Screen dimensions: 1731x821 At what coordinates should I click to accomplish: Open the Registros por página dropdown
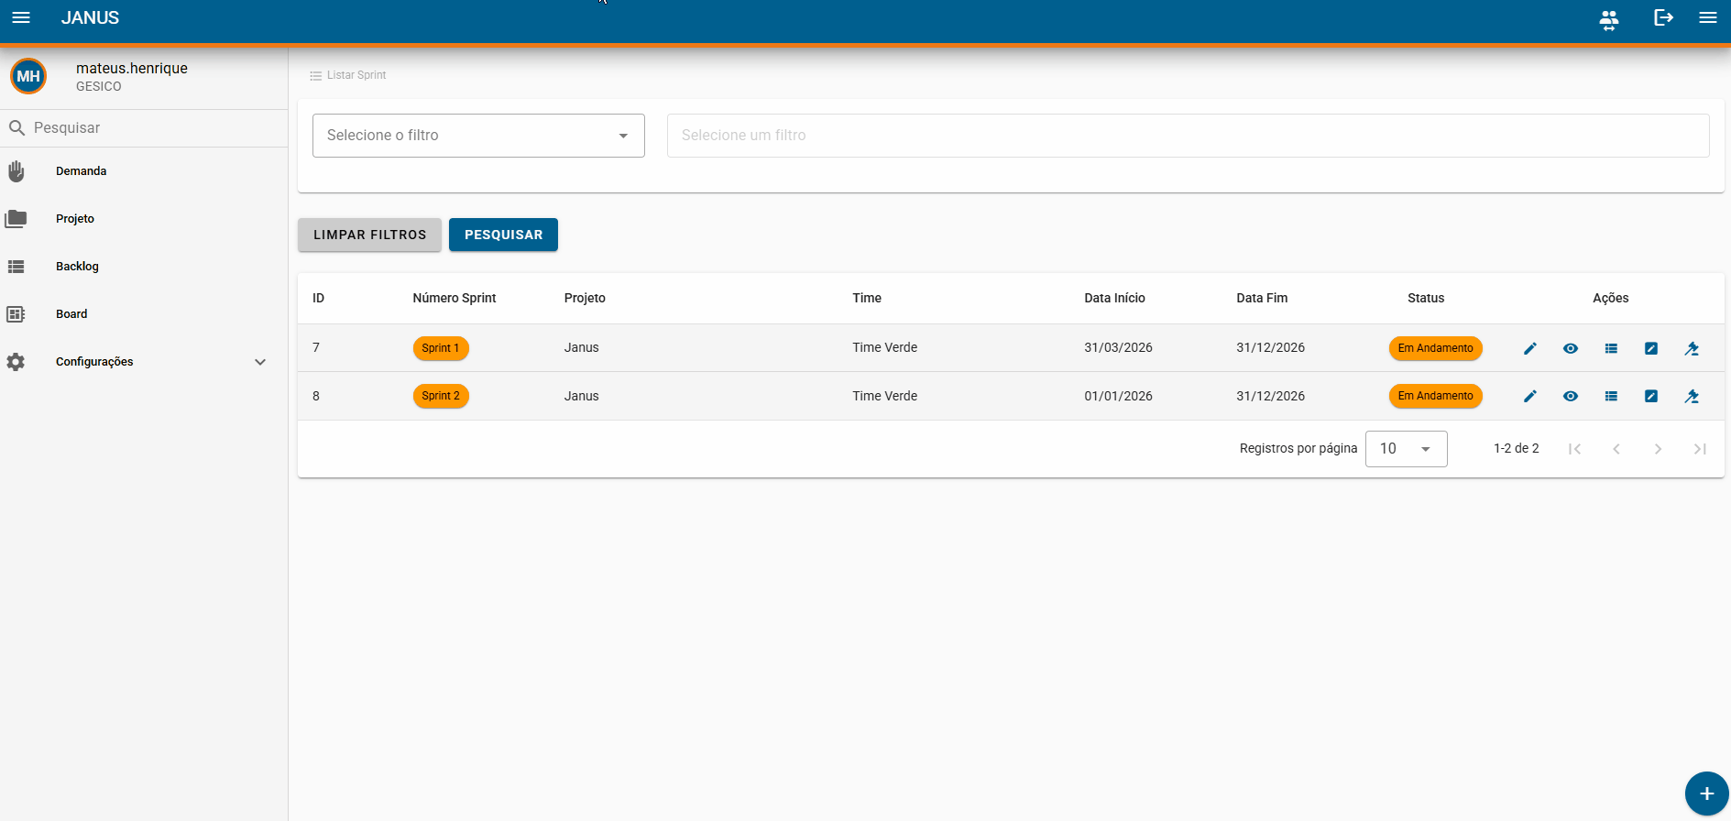click(1406, 449)
